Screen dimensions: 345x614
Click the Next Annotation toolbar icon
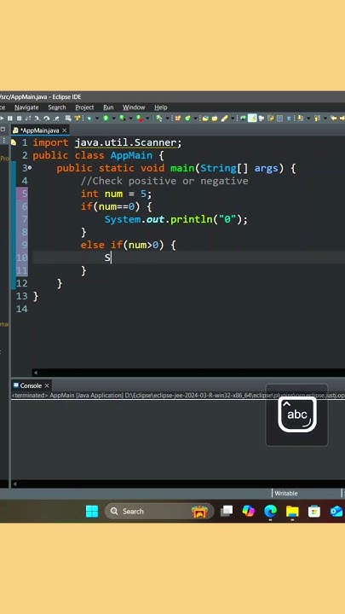click(300, 118)
